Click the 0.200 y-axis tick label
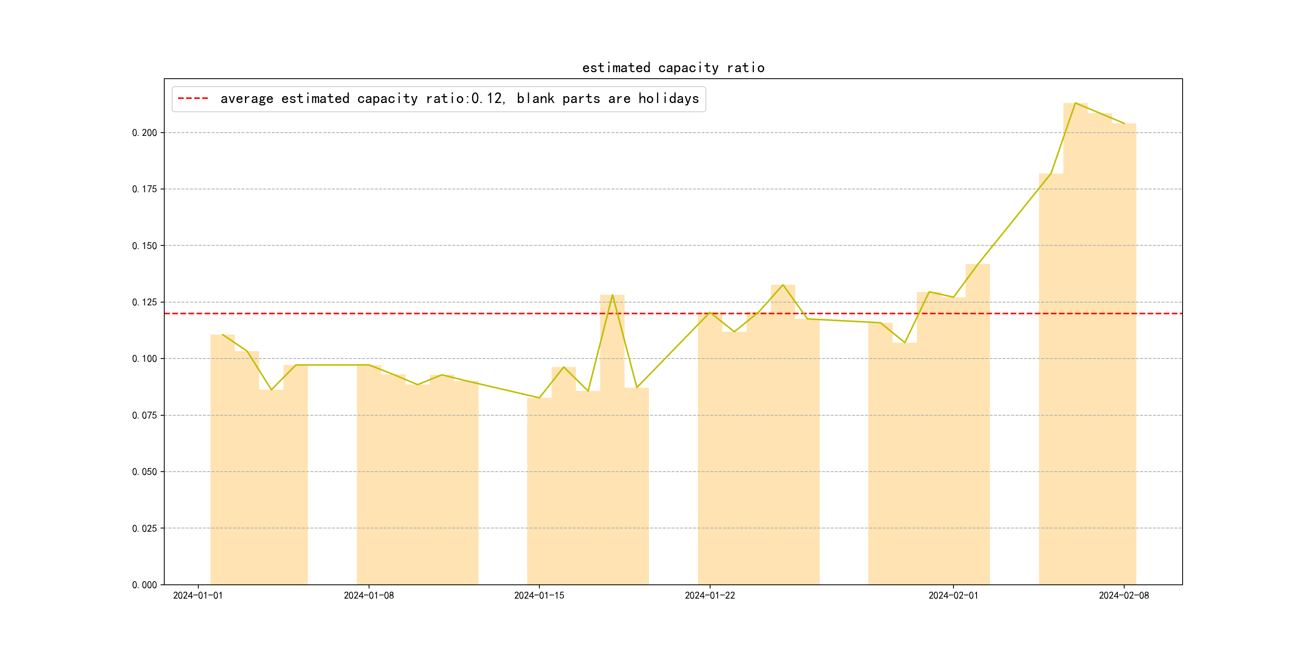 (144, 133)
